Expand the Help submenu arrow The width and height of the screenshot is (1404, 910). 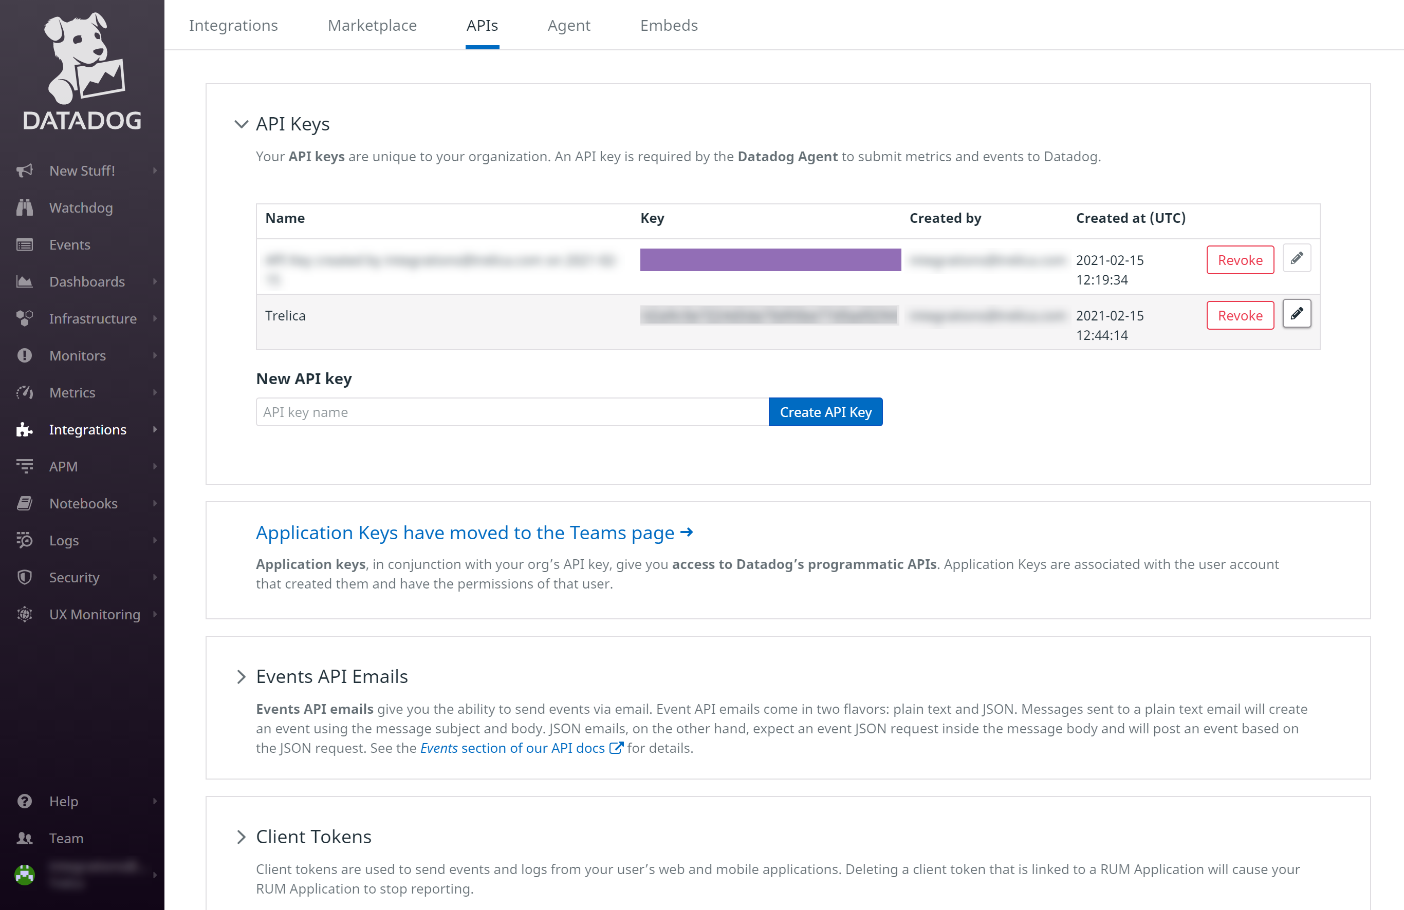pos(155,802)
